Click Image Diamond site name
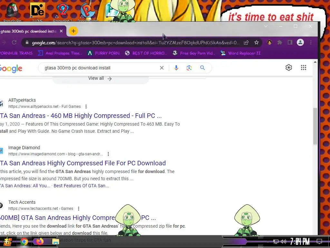330x248 pixels. coord(24,148)
